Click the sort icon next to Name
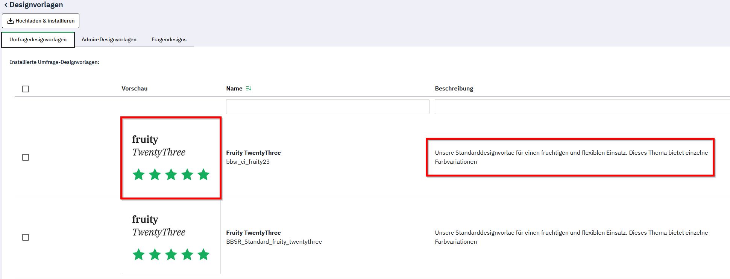Viewport: 730px width, 279px height. pyautogui.click(x=248, y=89)
